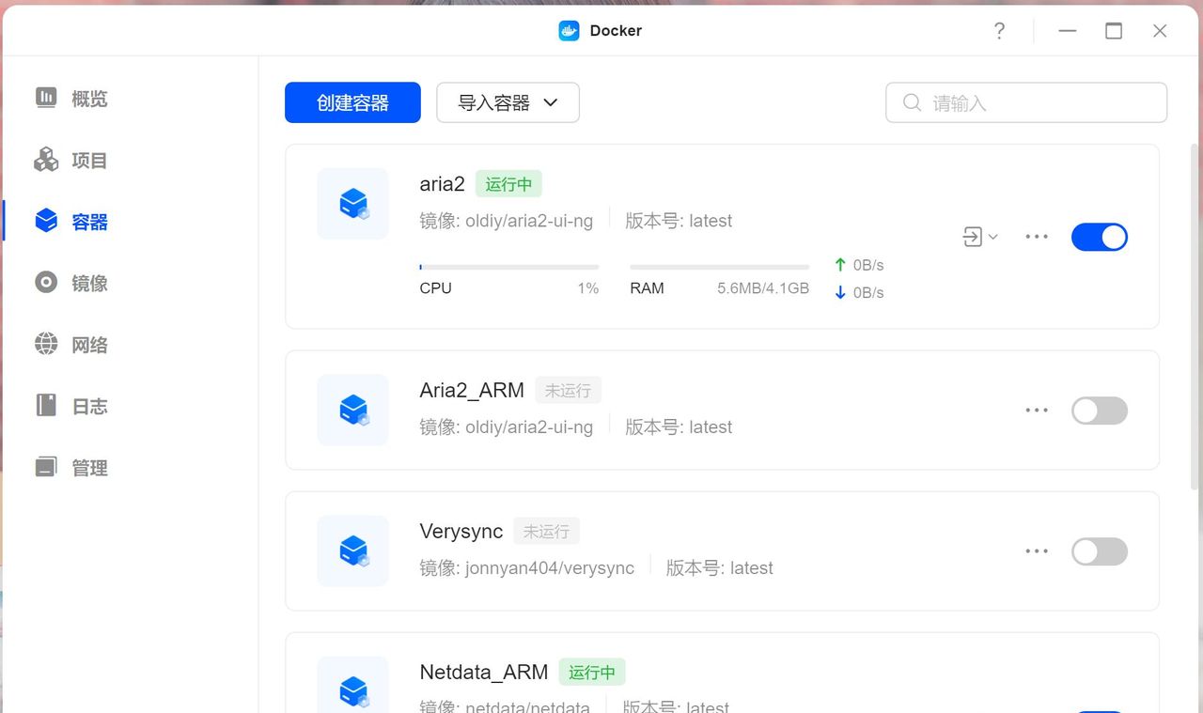Click the 网络 globe icon
1203x713 pixels.
click(x=46, y=344)
